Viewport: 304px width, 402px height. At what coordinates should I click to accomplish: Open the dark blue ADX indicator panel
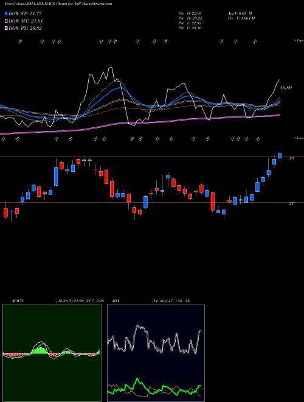156,353
